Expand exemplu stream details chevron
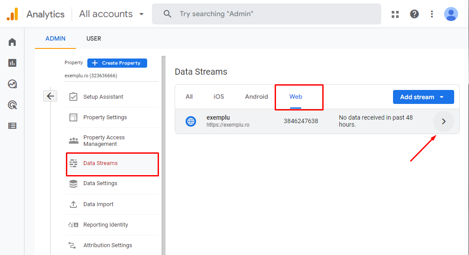This screenshot has width=469, height=255. [444, 121]
